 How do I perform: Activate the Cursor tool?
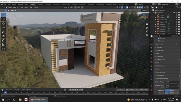(3, 19)
